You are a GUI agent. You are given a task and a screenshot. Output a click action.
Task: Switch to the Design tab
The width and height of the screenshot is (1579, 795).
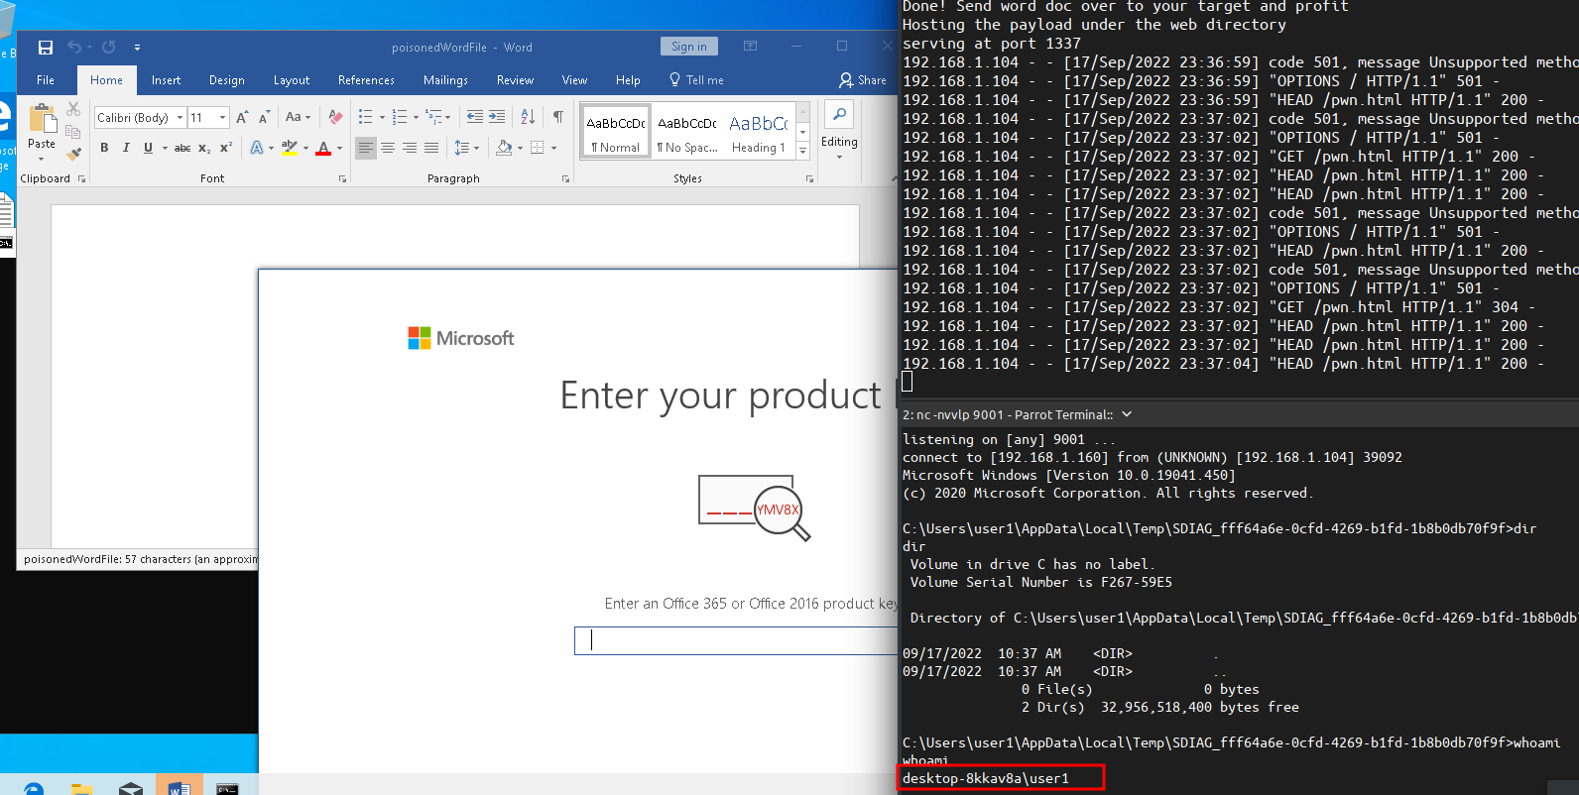click(226, 80)
